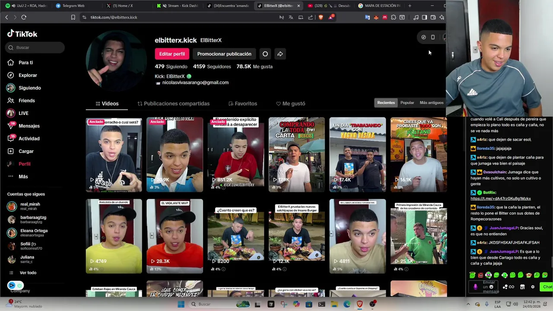Open the page translate icon
Viewport: 553px width, 311px height.
point(291,17)
